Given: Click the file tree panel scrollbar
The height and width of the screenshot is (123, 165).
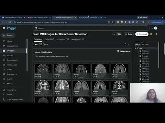Looking at the screenshot, I should 159,55.
